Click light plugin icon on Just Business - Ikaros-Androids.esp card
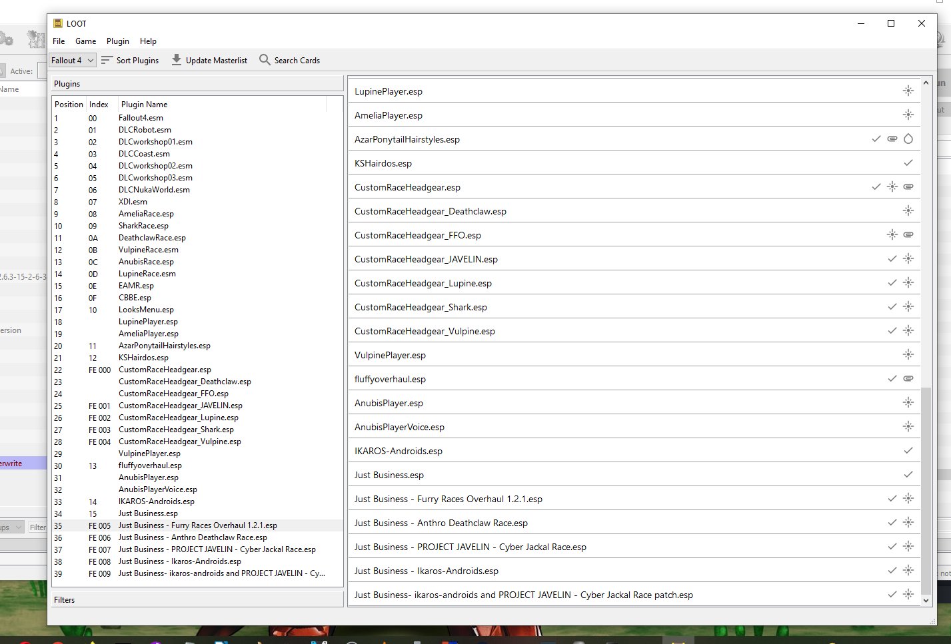Image resolution: width=951 pixels, height=644 pixels. click(x=908, y=570)
